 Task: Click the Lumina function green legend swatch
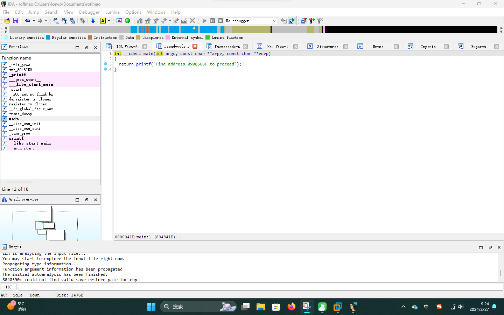tap(208, 37)
